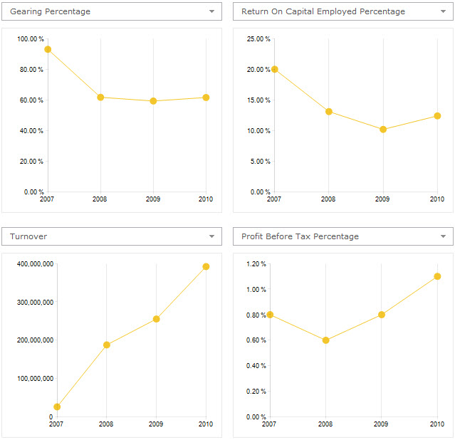Select the 2008 Profit Before Tax data point

[325, 340]
